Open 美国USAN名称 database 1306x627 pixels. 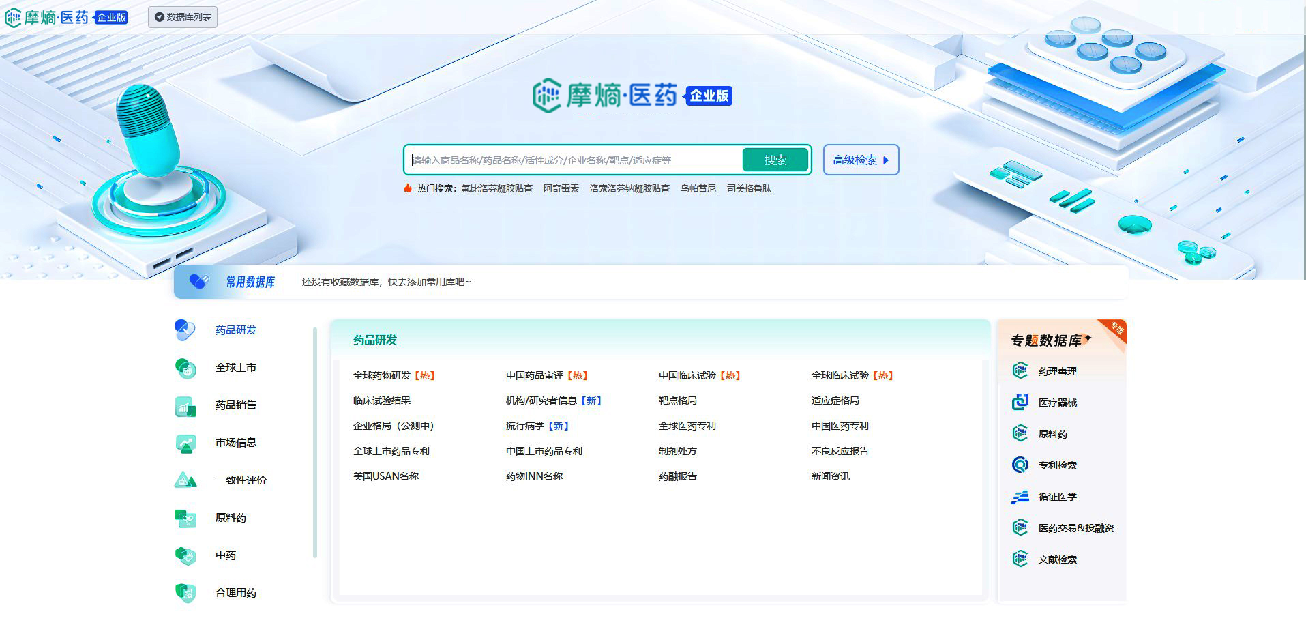(x=385, y=476)
